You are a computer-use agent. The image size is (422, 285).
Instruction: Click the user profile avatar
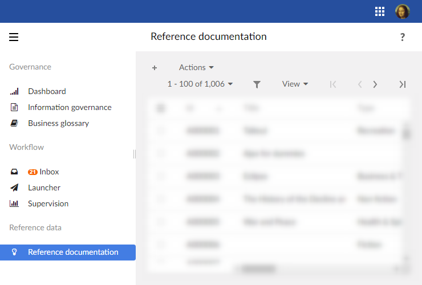point(402,11)
